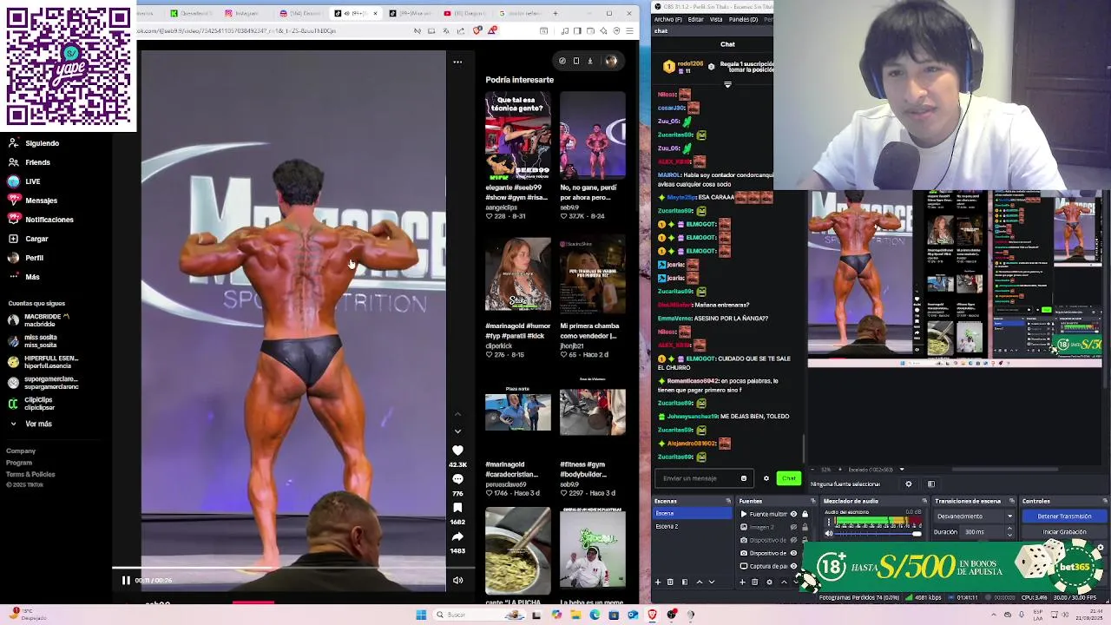This screenshot has width=1111, height=625.
Task: Toggle visibility of Fuente multimedia source
Action: [793, 515]
